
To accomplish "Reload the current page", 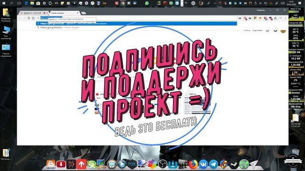I will tap(29, 18).
